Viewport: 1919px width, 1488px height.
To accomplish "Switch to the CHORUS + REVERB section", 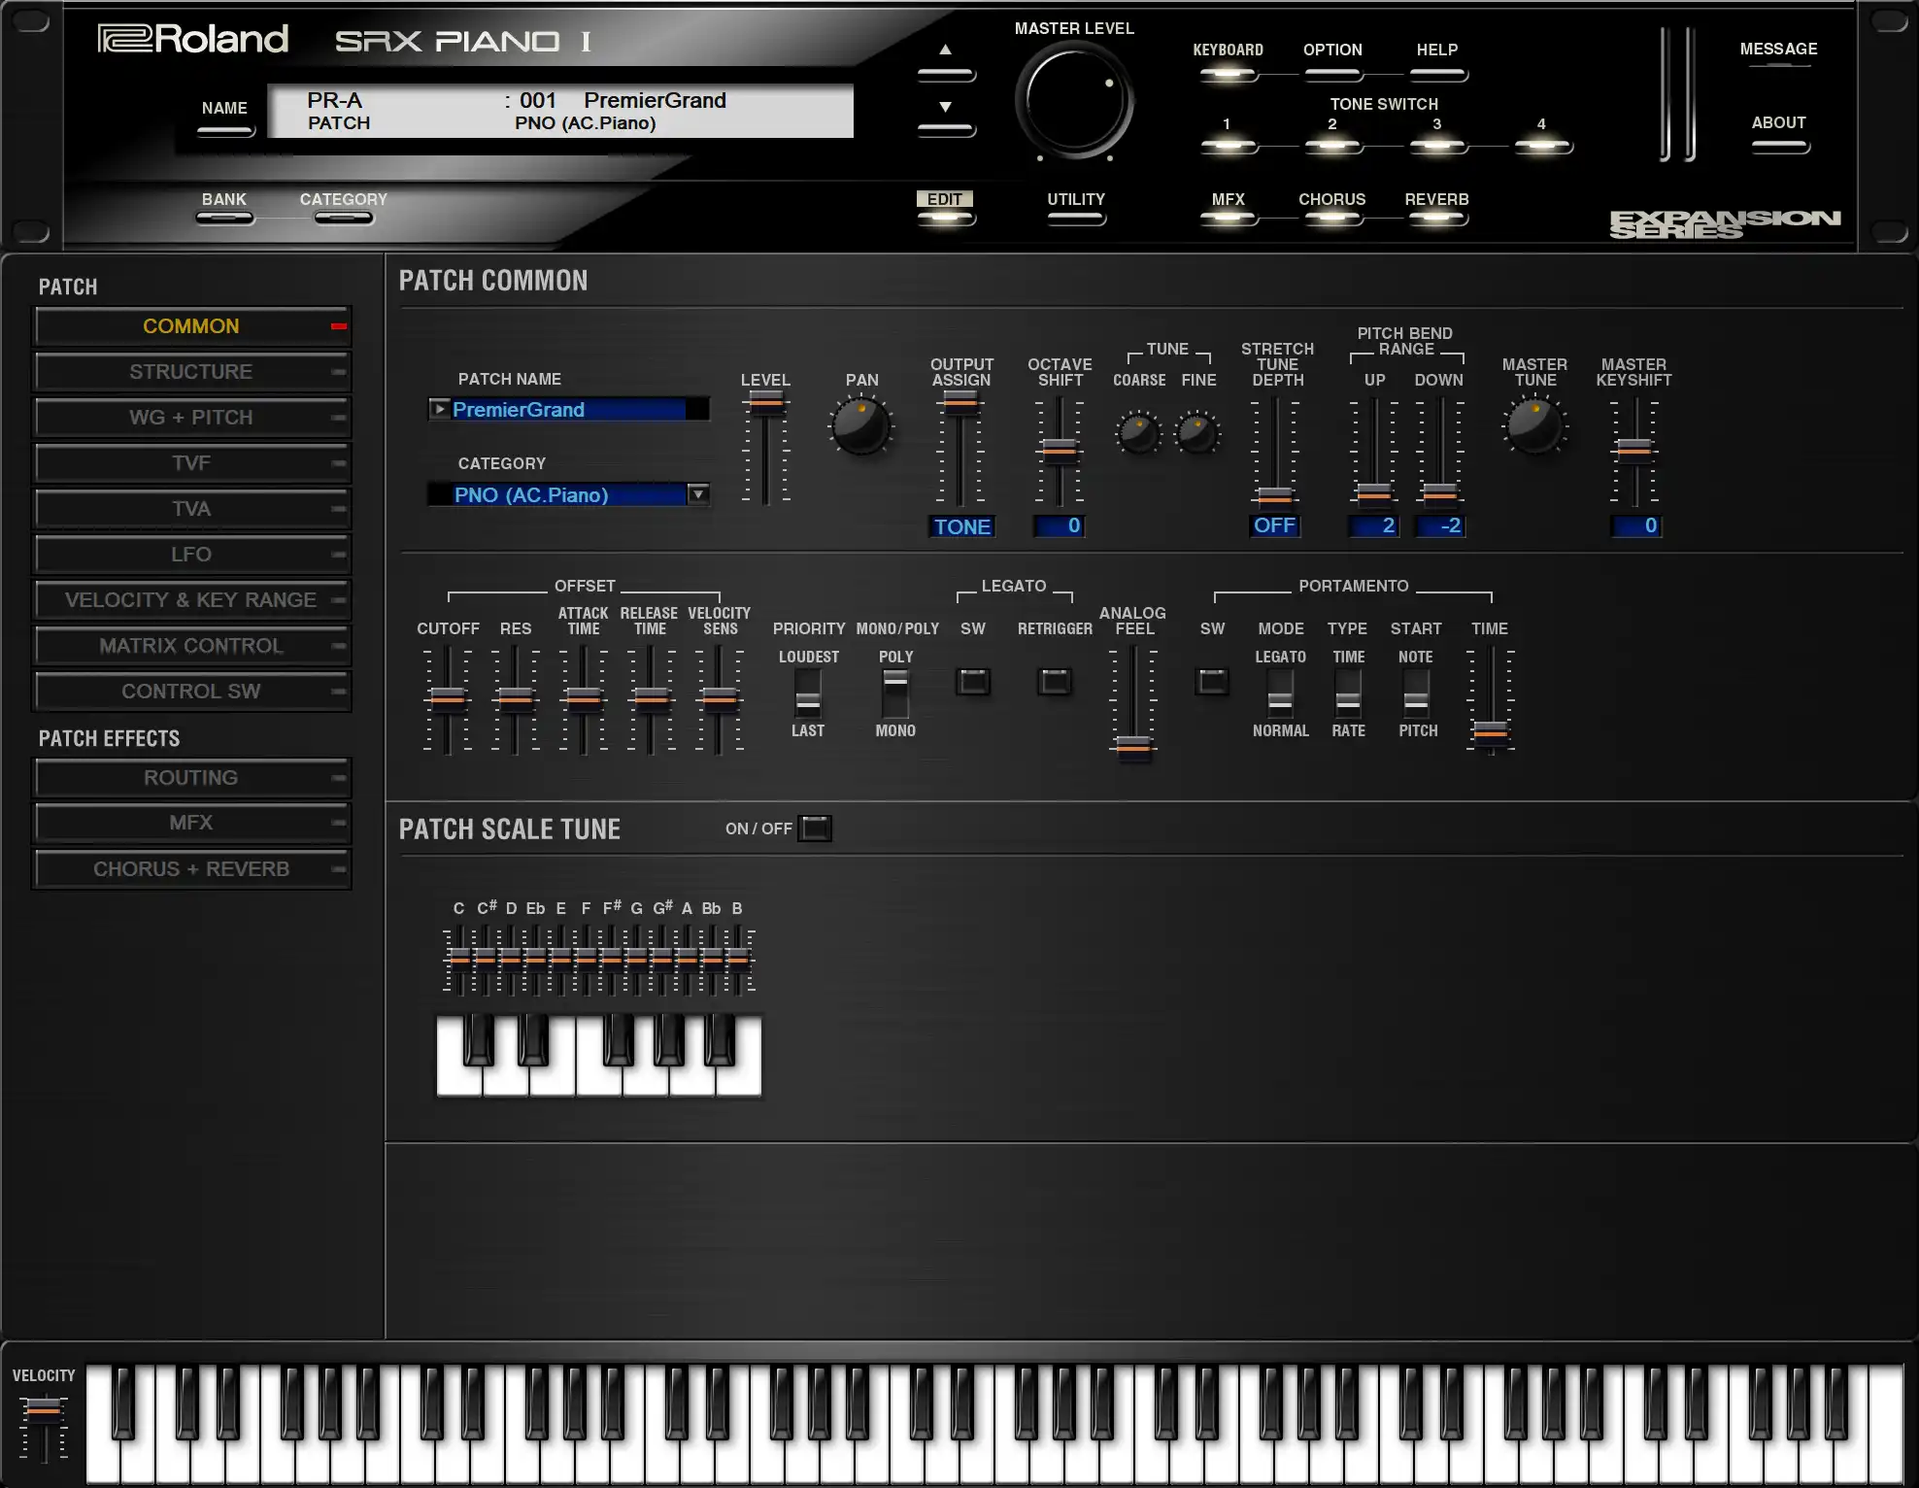I will (x=191, y=869).
